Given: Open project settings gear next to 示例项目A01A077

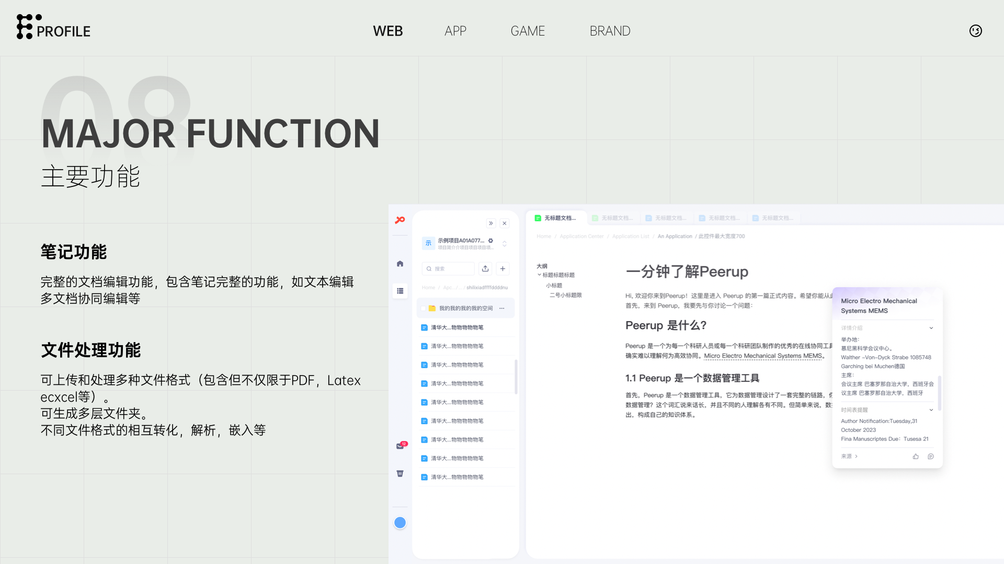Looking at the screenshot, I should 490,241.
